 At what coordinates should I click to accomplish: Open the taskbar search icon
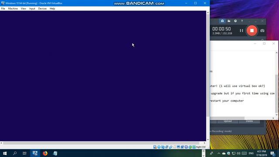click(x=15, y=153)
